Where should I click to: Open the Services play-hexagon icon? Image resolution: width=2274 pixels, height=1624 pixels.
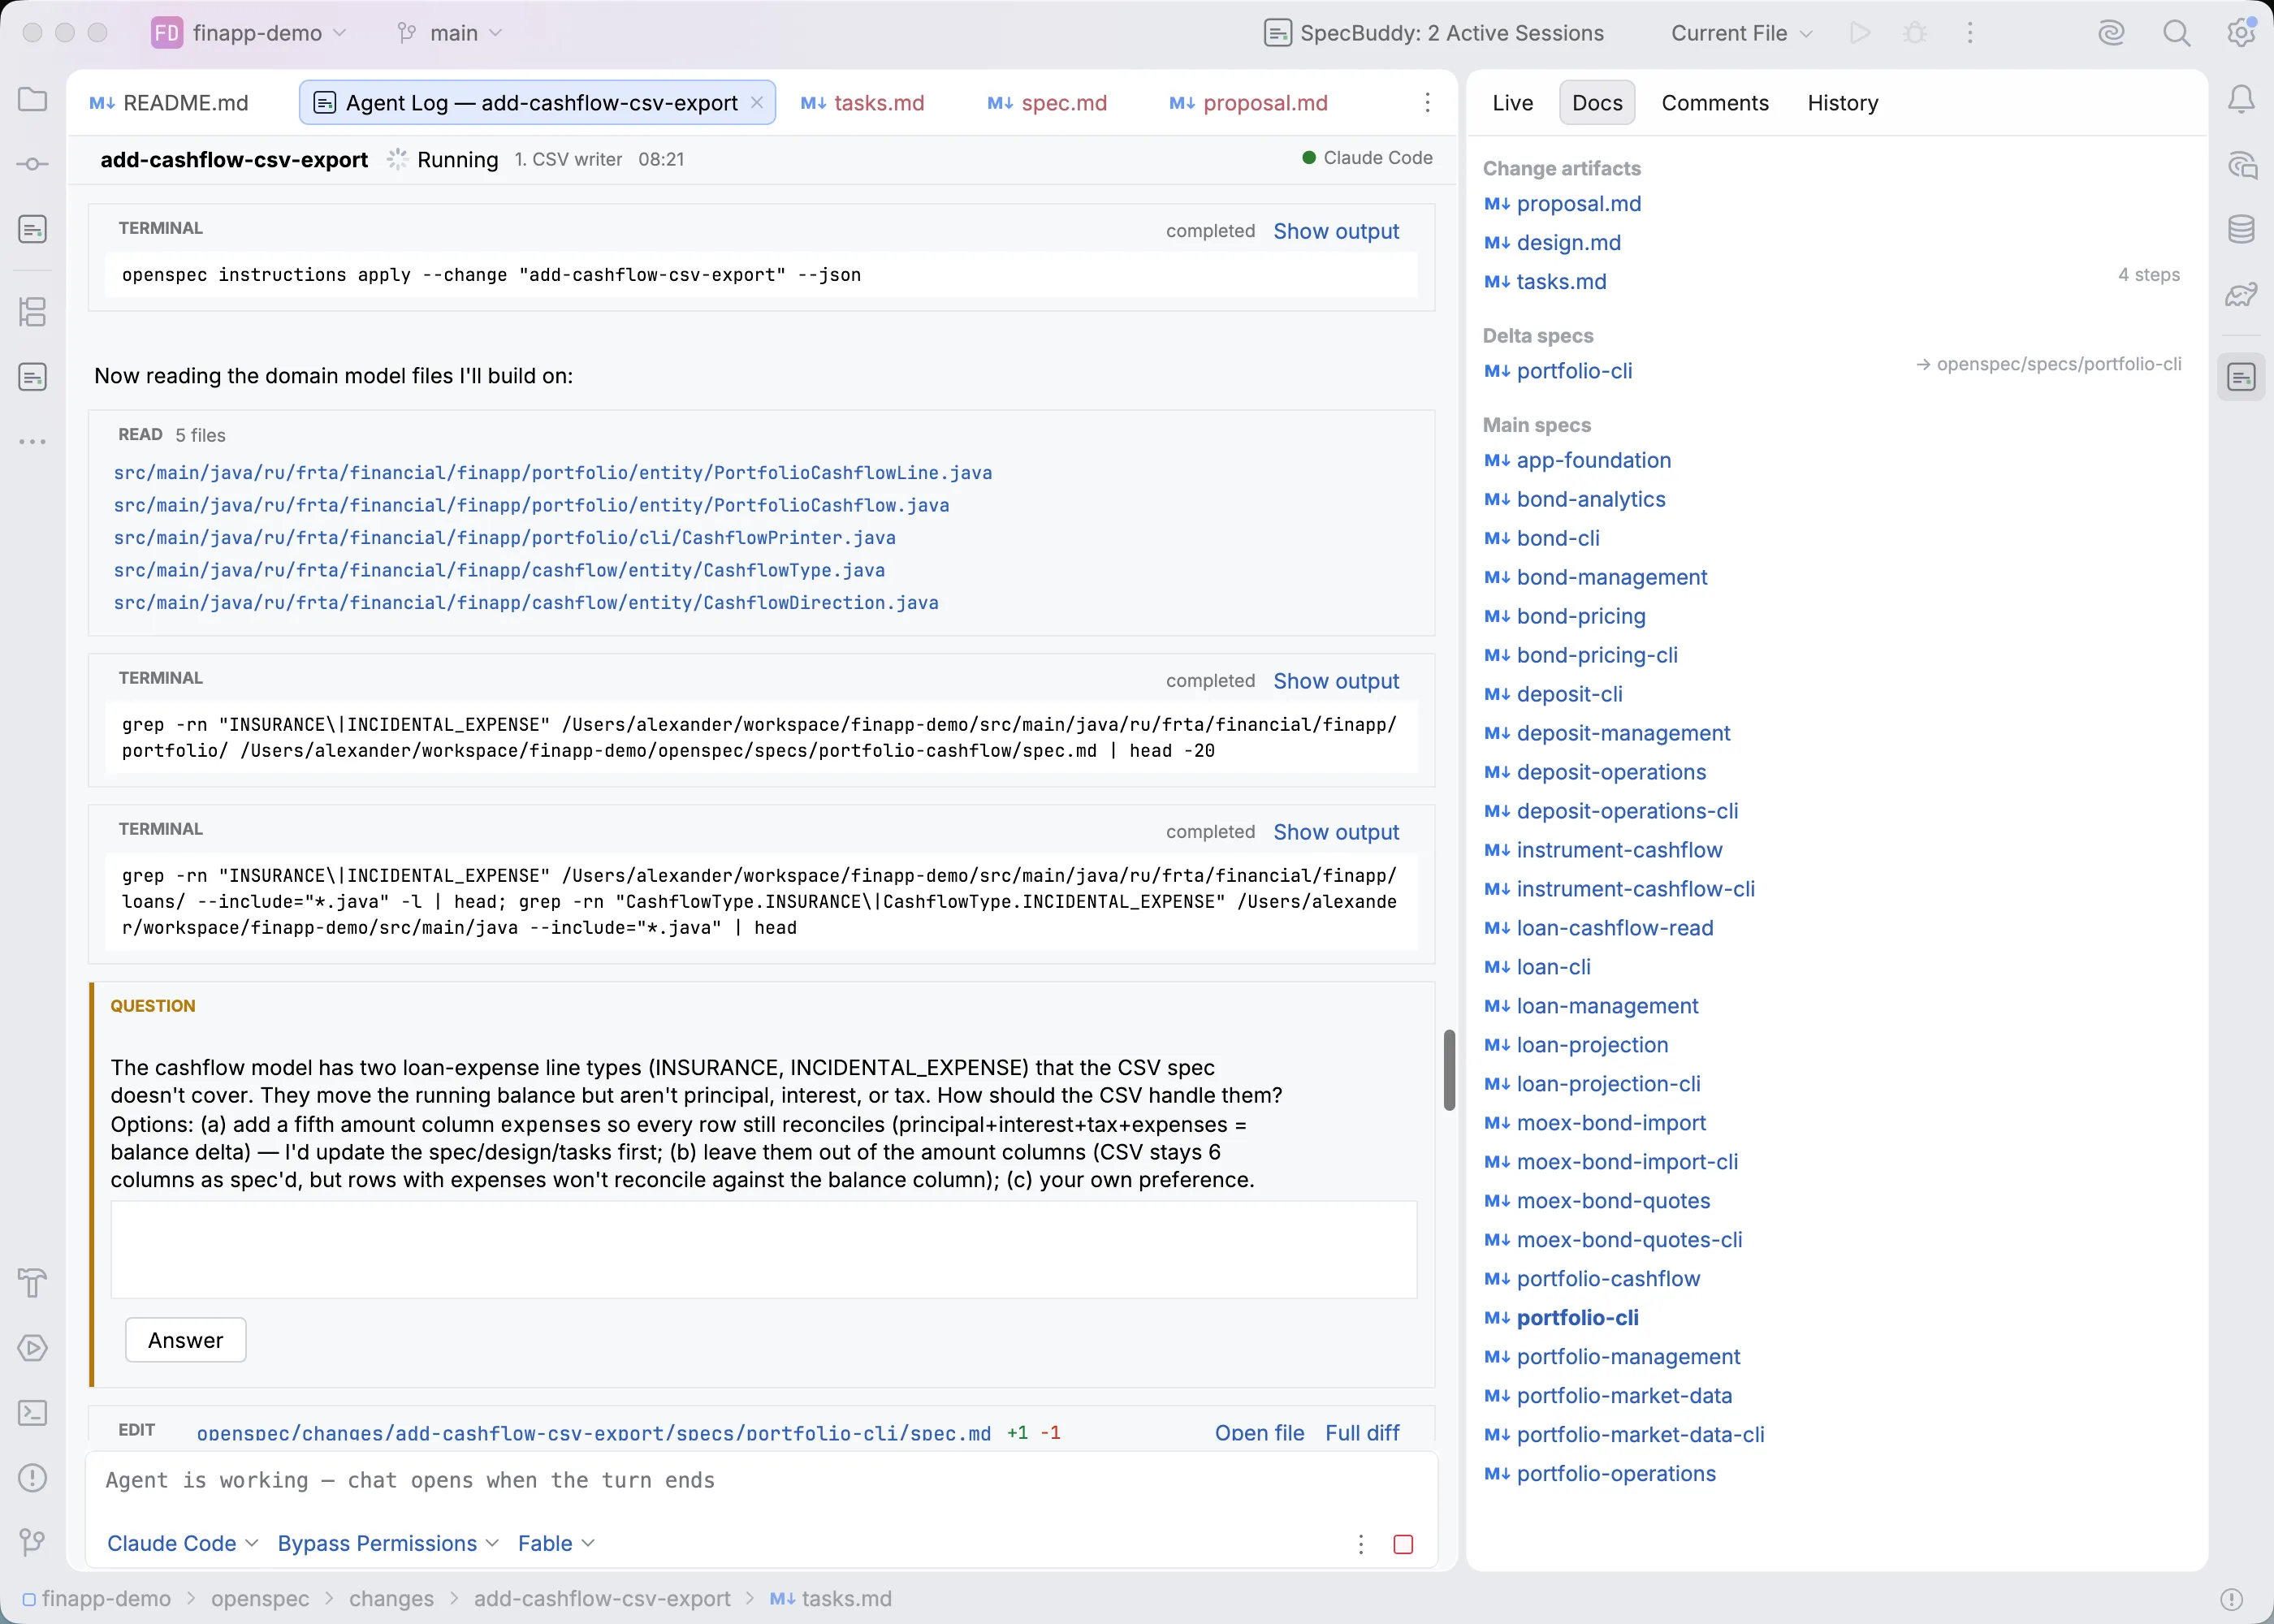pyautogui.click(x=33, y=1347)
